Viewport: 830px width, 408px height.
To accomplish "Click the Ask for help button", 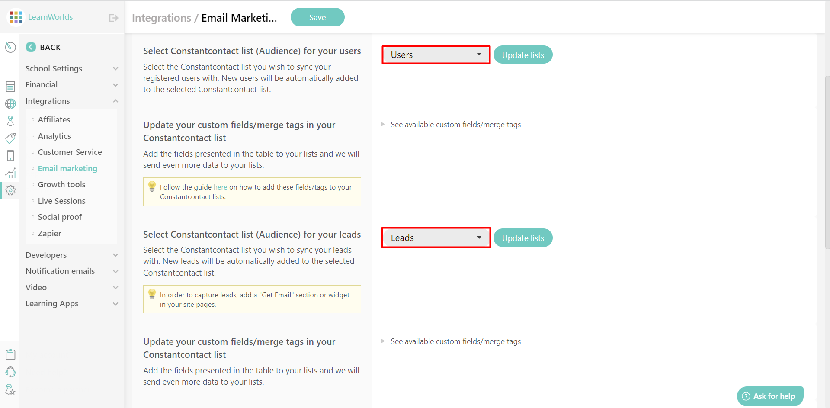I will pyautogui.click(x=769, y=396).
